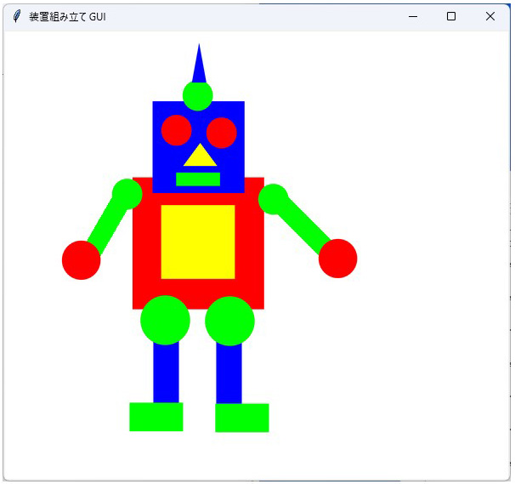The width and height of the screenshot is (515, 484).
Task: Select the yellow square on robot chest
Action: (198, 242)
